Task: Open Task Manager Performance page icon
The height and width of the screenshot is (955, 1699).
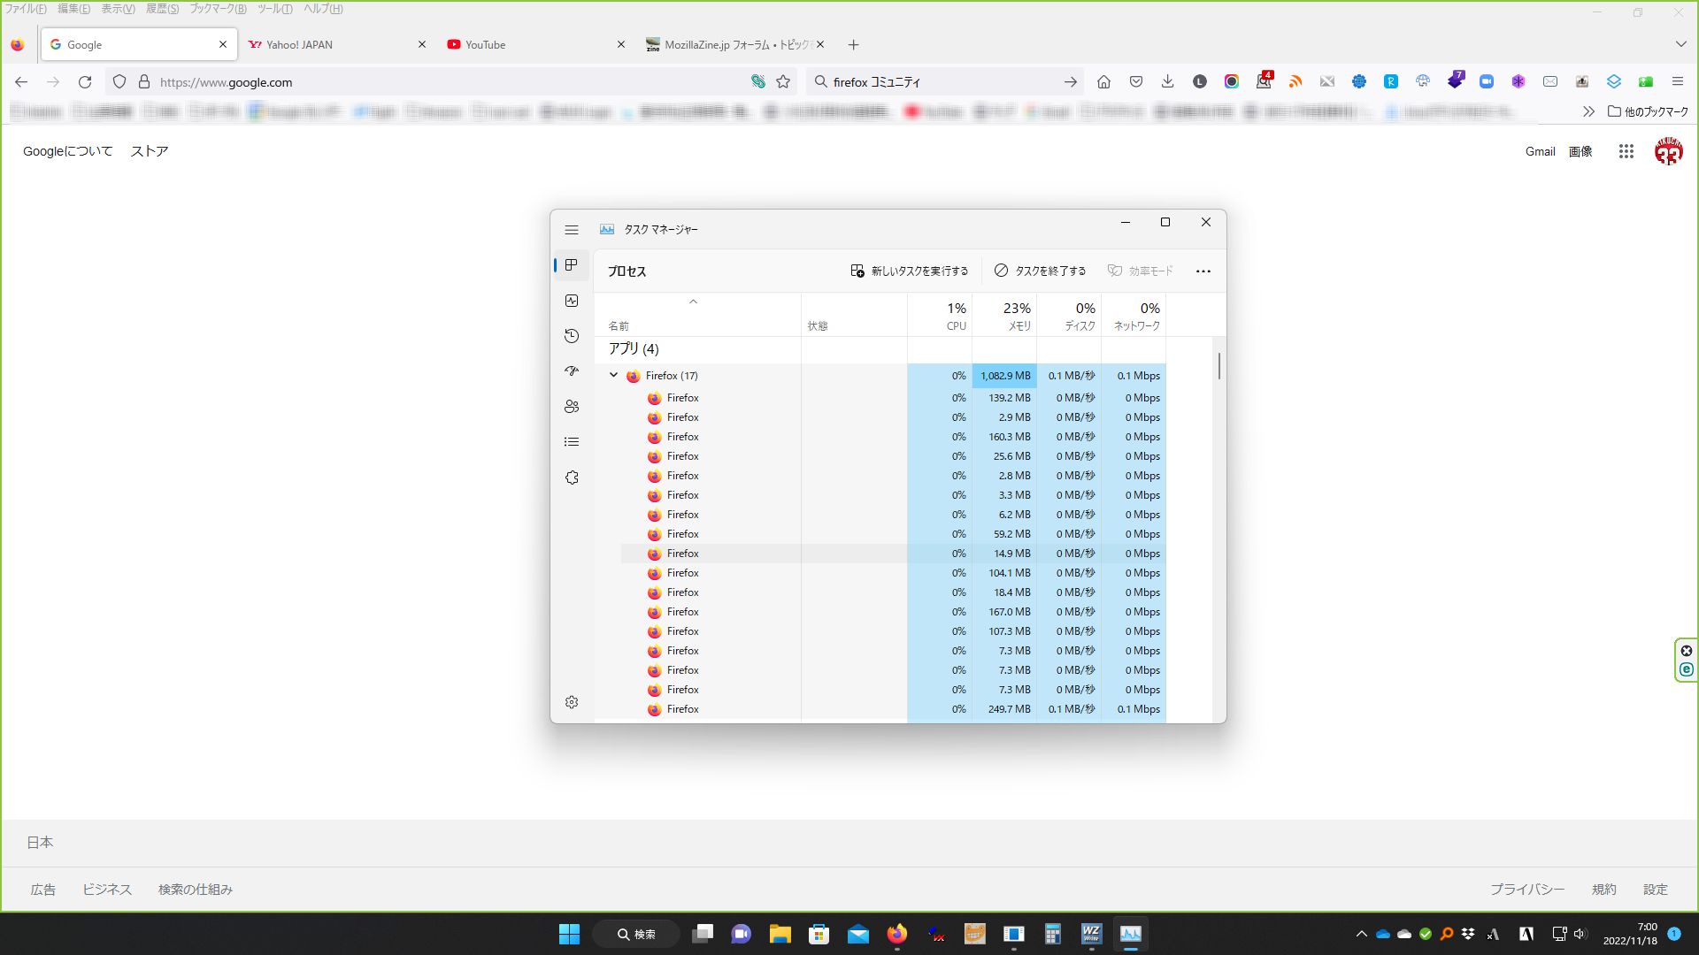Action: 572,301
